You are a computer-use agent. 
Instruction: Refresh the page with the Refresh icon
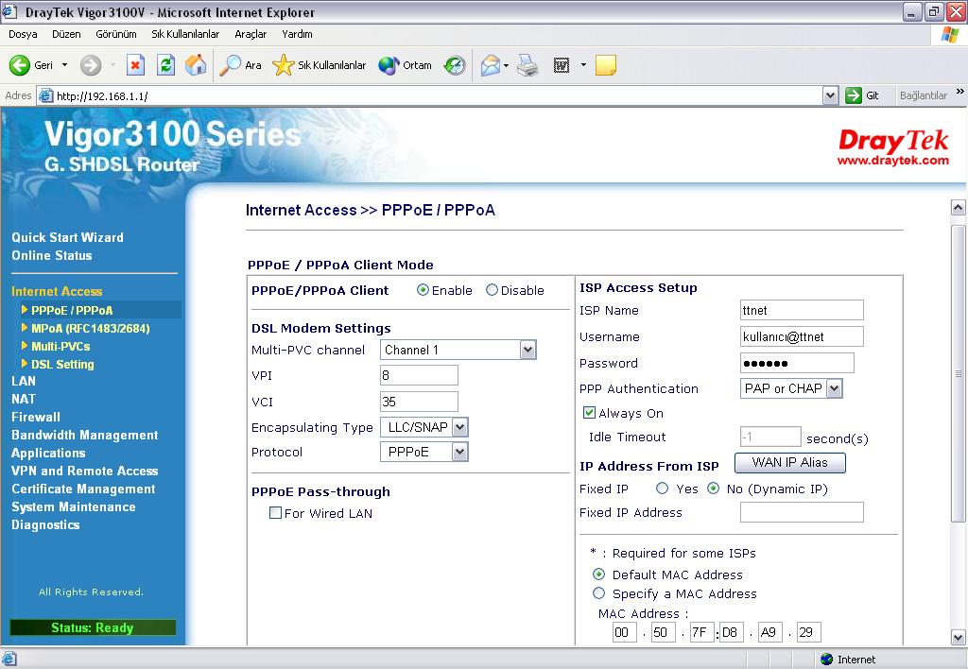click(x=165, y=65)
